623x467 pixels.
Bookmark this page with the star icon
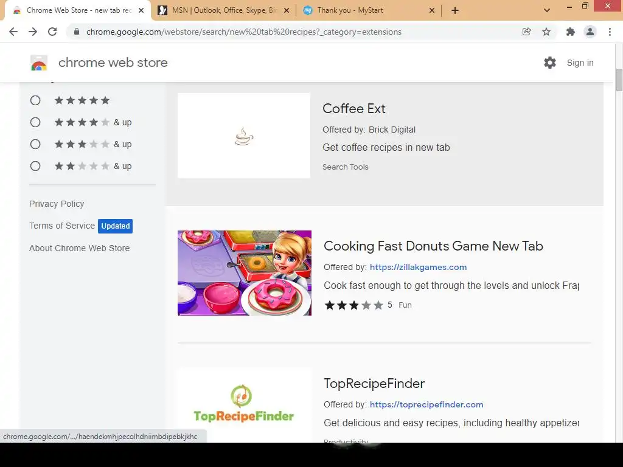click(546, 32)
